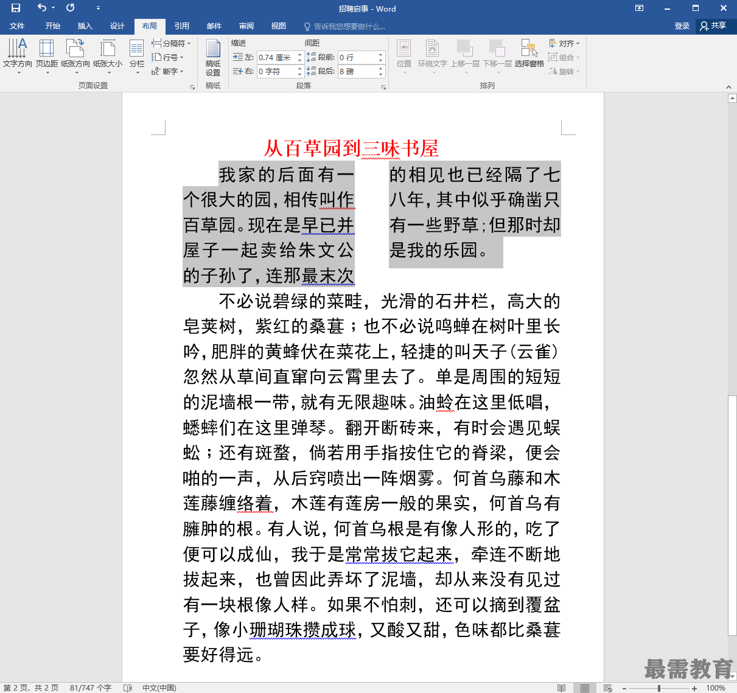Image resolution: width=737 pixels, height=693 pixels.
Task: Click the zoom slider handle
Action: click(659, 688)
